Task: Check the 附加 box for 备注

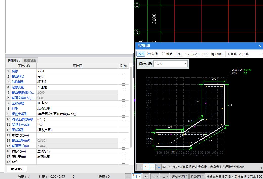Action: click(x=124, y=162)
